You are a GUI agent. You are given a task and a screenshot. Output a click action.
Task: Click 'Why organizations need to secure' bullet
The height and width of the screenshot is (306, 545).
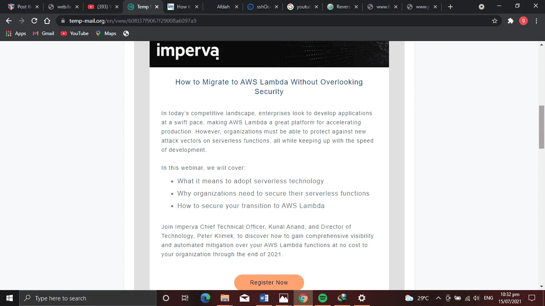pyautogui.click(x=273, y=193)
